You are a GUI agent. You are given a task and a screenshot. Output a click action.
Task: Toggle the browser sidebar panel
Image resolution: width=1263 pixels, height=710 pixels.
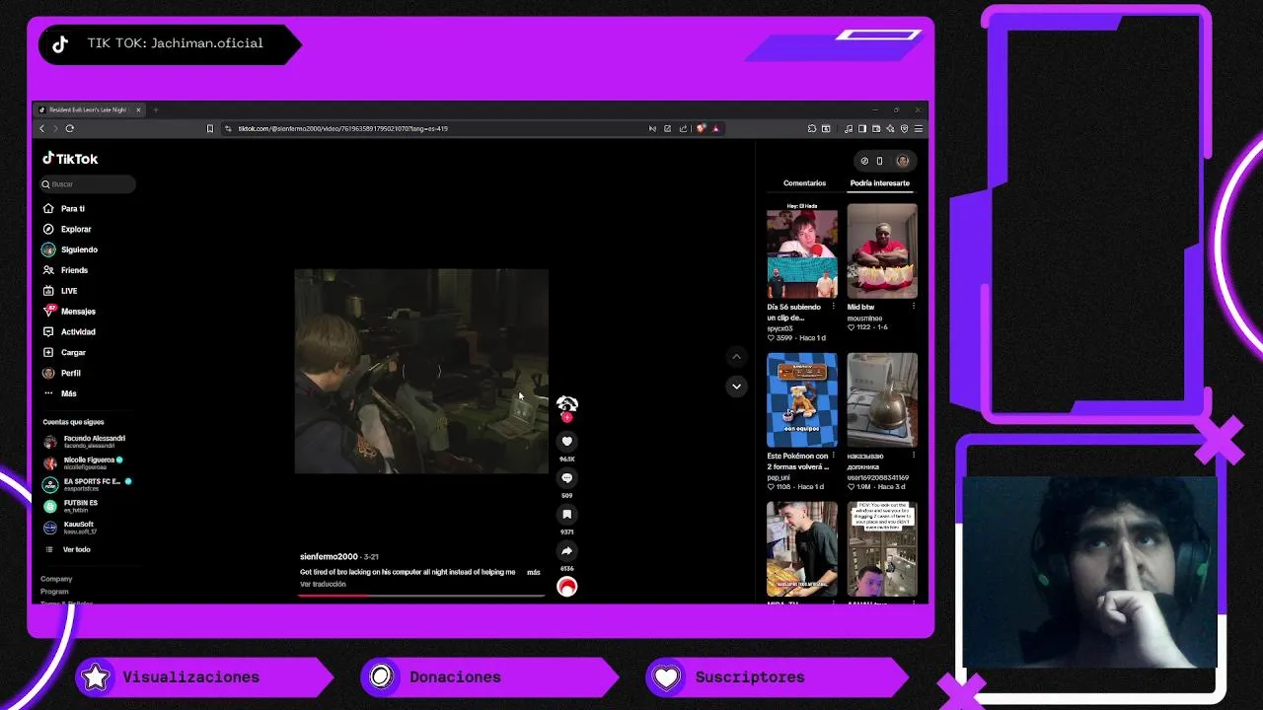click(x=862, y=128)
